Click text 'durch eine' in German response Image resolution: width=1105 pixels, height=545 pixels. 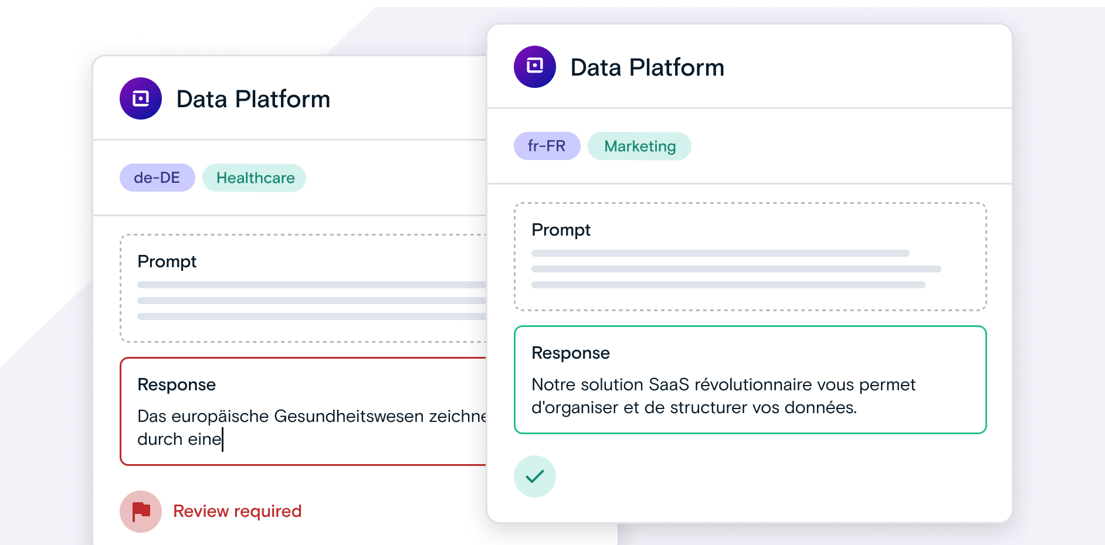(x=179, y=439)
